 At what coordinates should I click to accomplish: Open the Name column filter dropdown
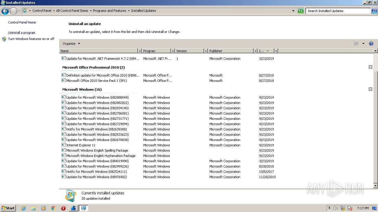140,51
